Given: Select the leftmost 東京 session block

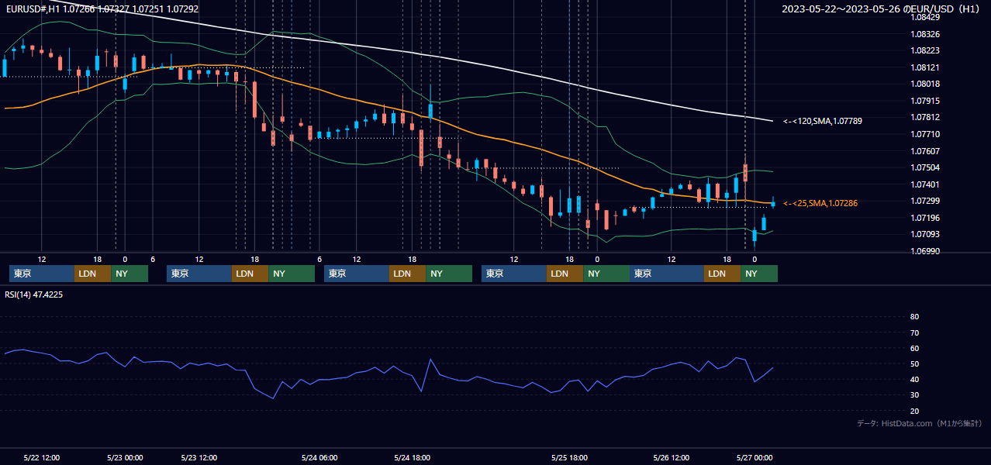Looking at the screenshot, I should 42,274.
